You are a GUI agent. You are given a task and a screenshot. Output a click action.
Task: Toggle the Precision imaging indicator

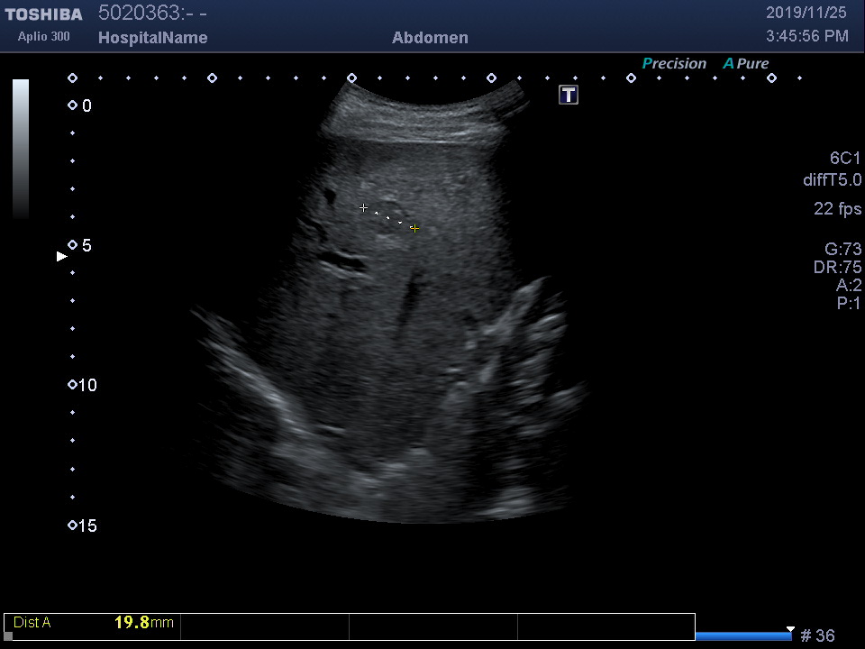pyautogui.click(x=674, y=64)
